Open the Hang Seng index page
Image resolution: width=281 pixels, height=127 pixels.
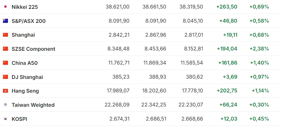coord(25,91)
